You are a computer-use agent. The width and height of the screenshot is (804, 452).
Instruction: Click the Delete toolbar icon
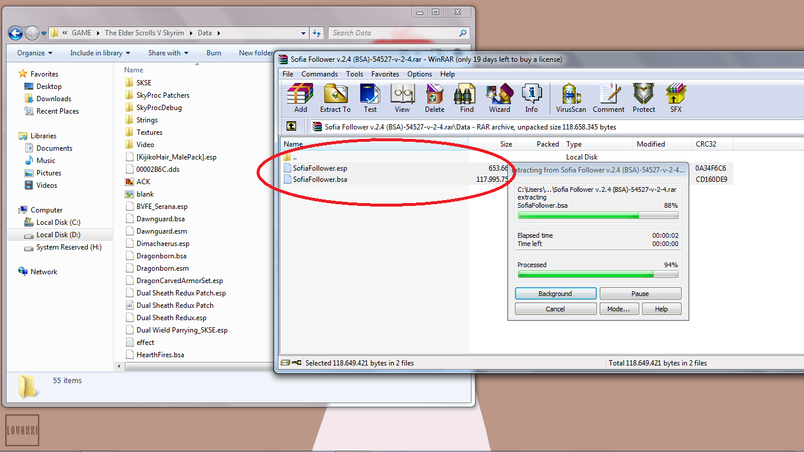(434, 98)
